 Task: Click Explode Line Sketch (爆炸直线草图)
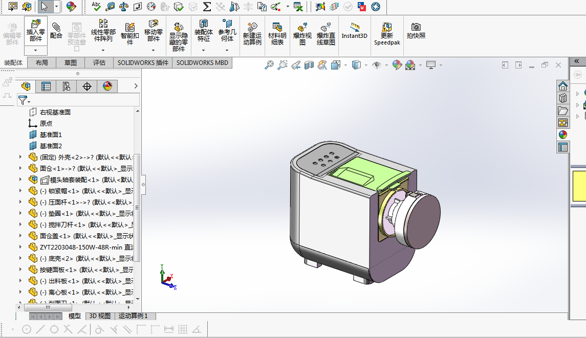click(x=325, y=34)
